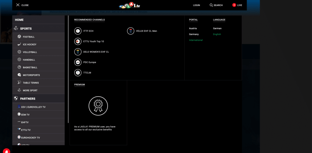Screen dimensions: 312x153
Task: Open the ITTF ECH channel link
Action: (88, 31)
